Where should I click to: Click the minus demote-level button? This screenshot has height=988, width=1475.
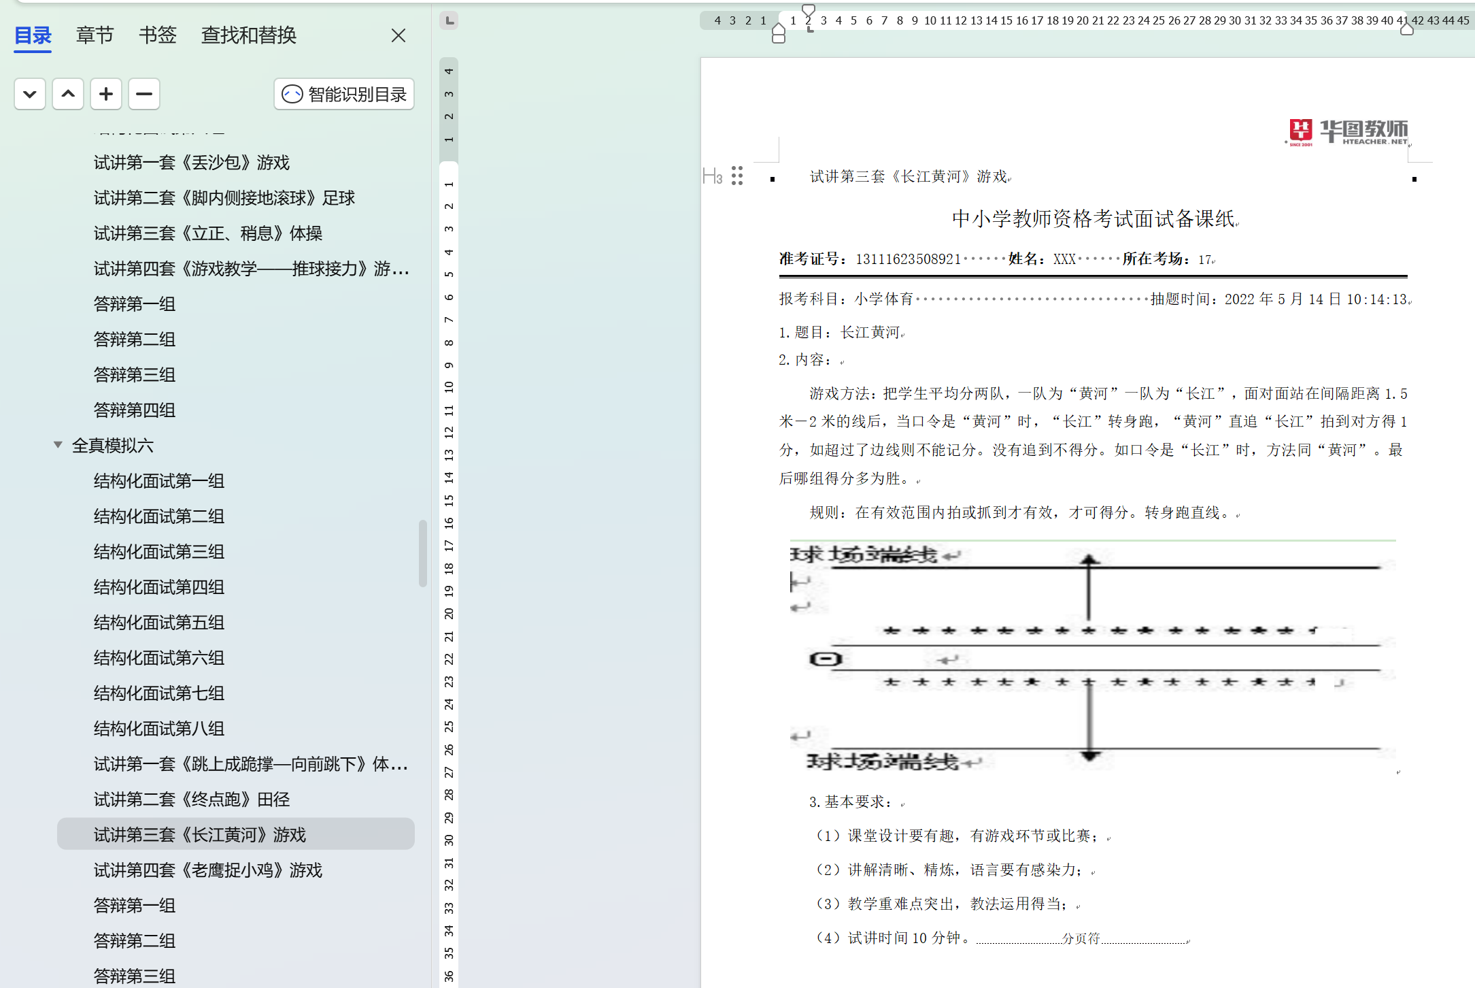(x=144, y=94)
